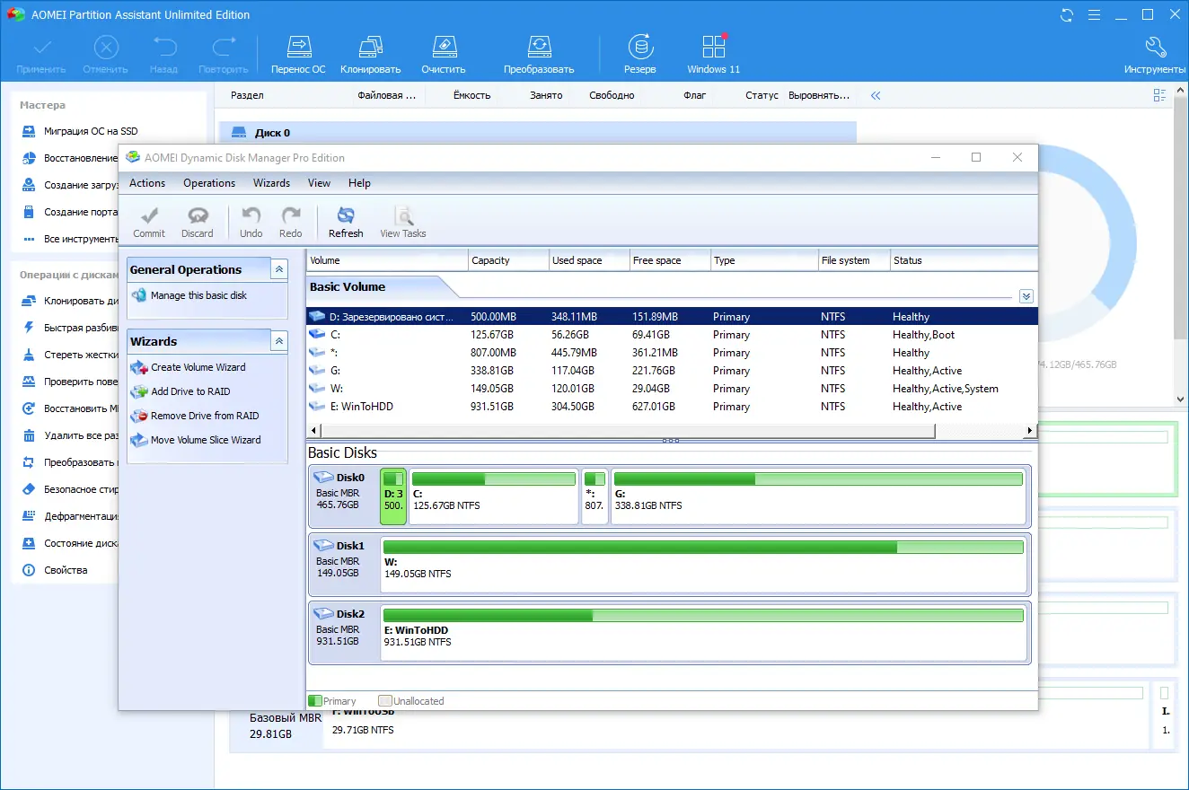The height and width of the screenshot is (790, 1189).
Task: Click the Commit checkmark toolbar icon
Action: [x=149, y=216]
